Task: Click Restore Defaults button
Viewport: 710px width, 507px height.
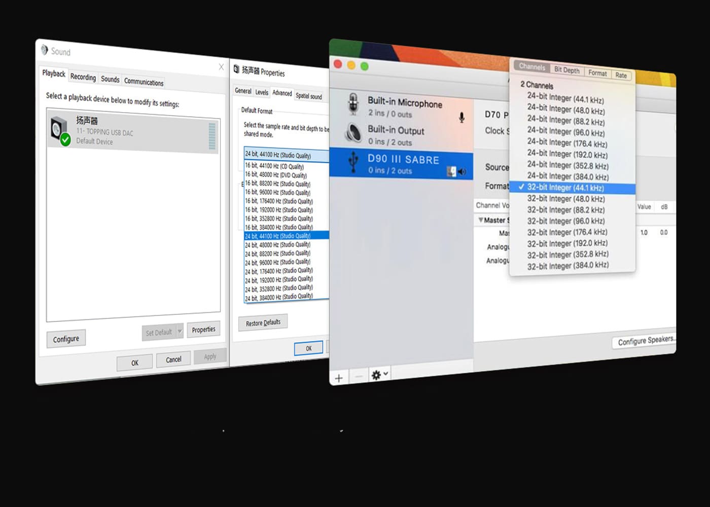Action: pyautogui.click(x=263, y=322)
